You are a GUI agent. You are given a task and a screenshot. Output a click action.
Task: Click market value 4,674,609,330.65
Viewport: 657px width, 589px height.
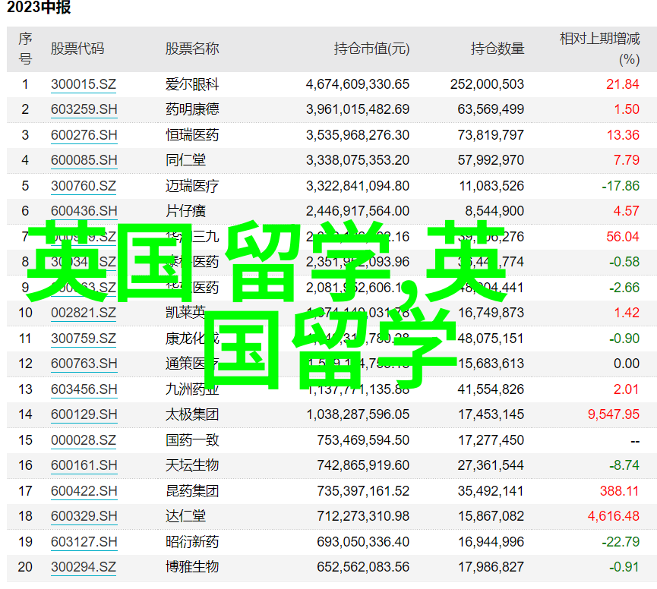tap(358, 84)
